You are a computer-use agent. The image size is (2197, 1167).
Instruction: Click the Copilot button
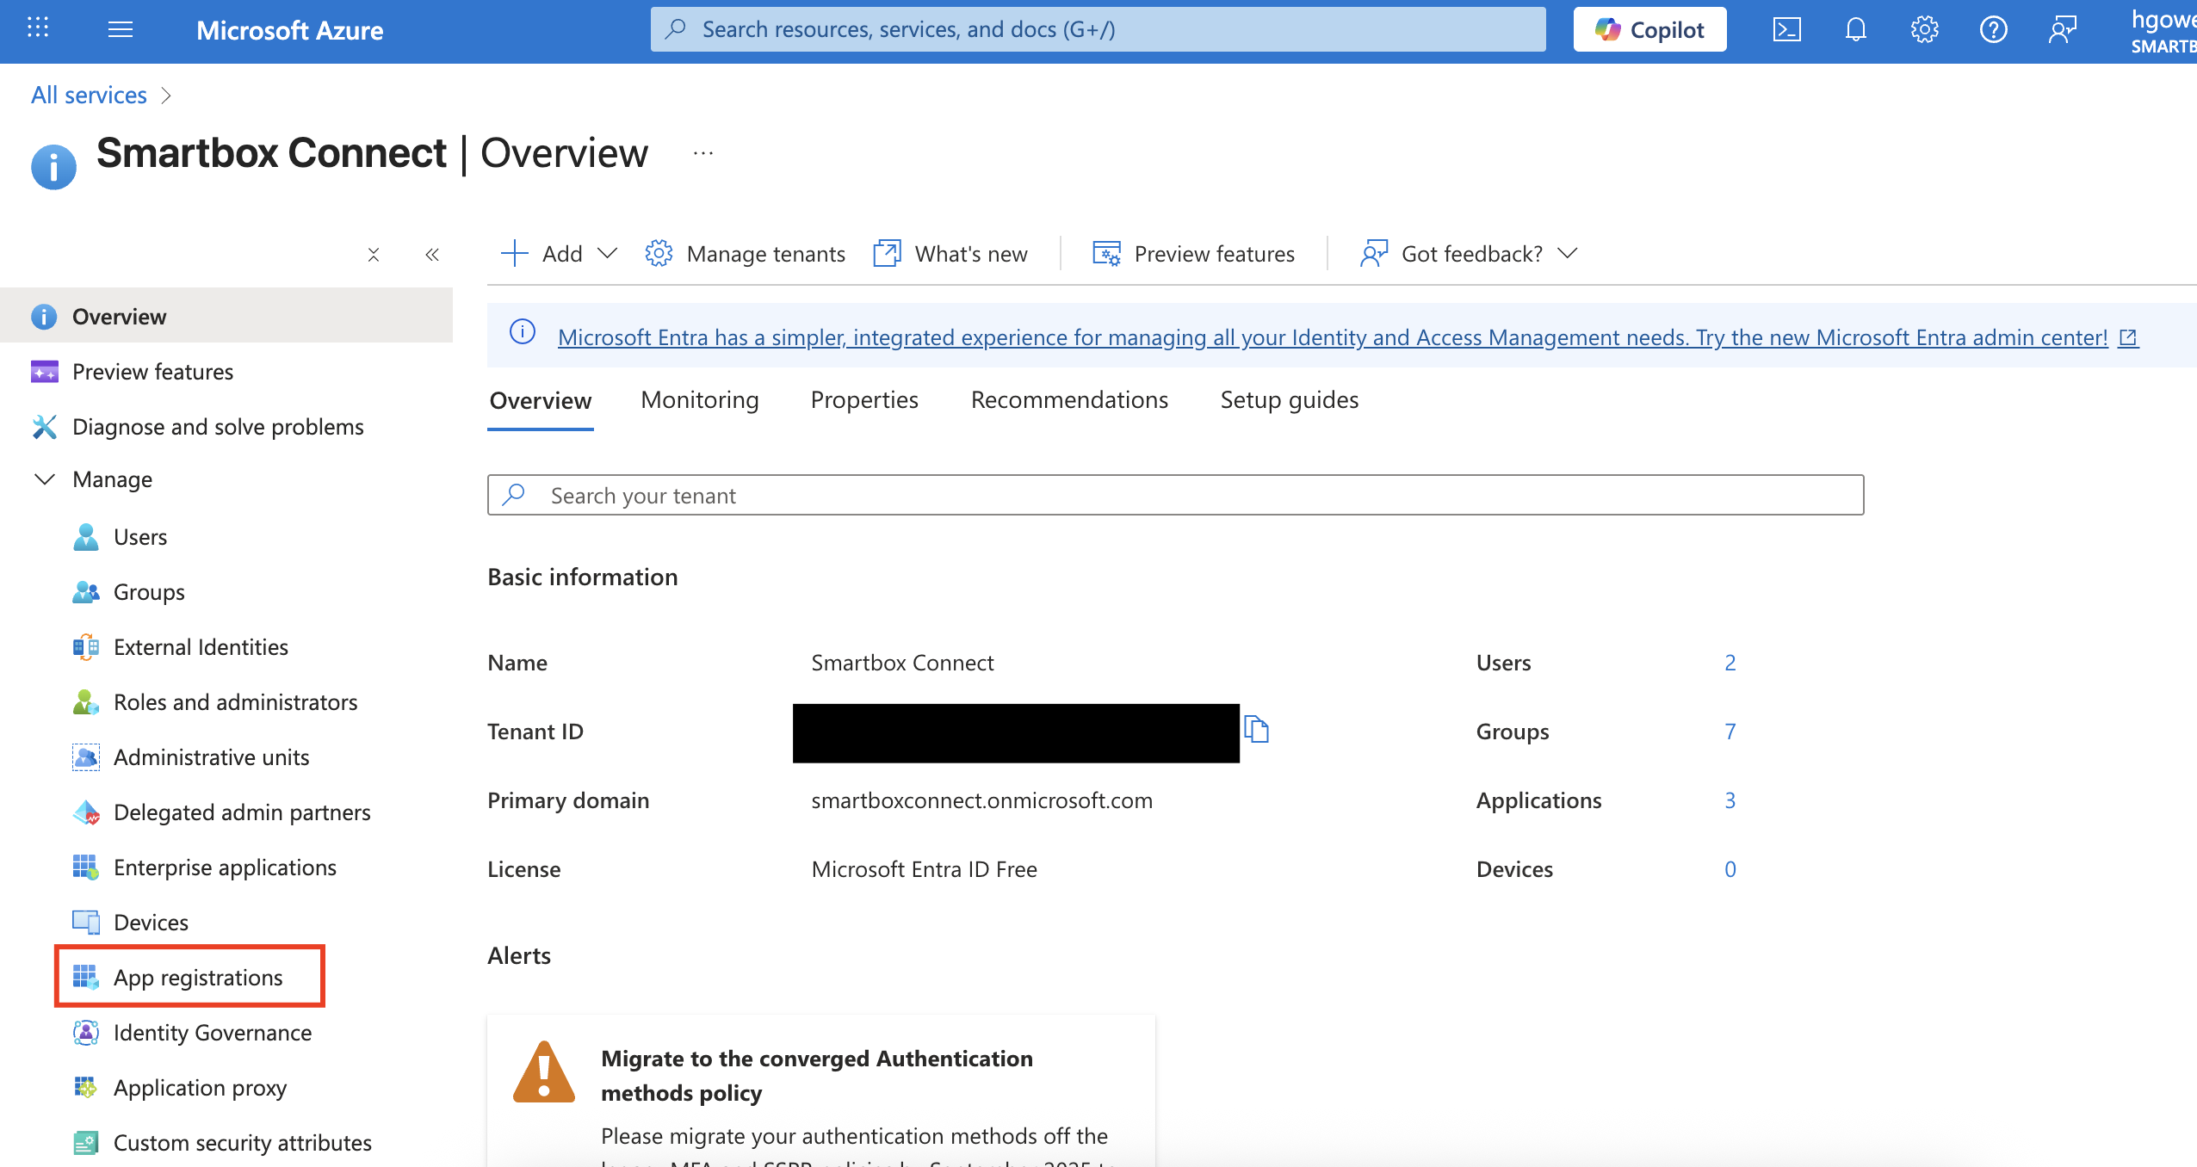tap(1649, 30)
